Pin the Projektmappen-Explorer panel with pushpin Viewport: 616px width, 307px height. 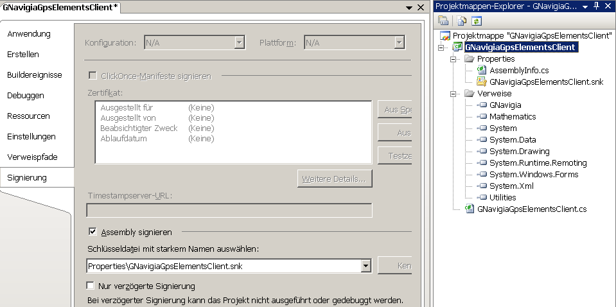597,6
